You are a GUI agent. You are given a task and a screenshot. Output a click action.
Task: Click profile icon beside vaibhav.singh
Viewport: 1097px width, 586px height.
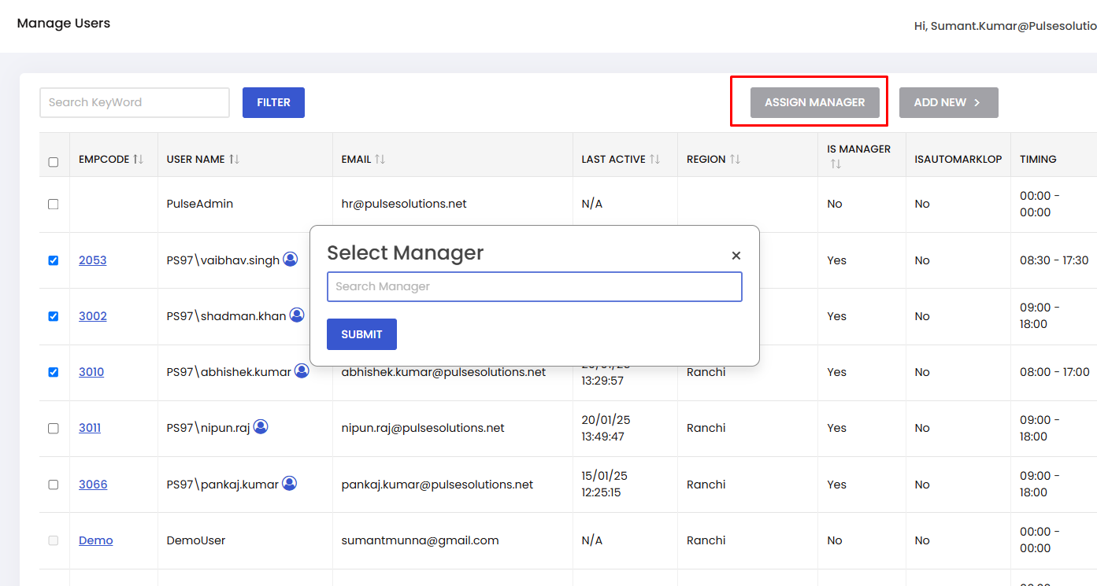coord(291,259)
